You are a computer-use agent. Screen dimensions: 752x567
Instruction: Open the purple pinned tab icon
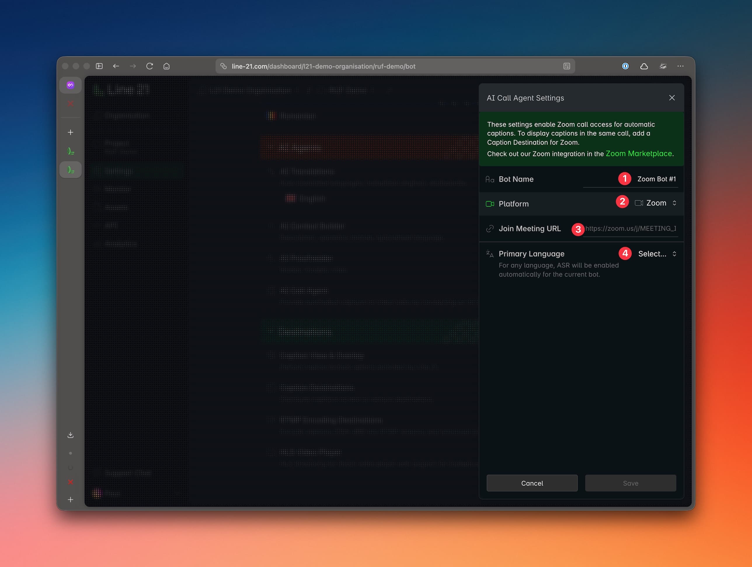pyautogui.click(x=70, y=85)
